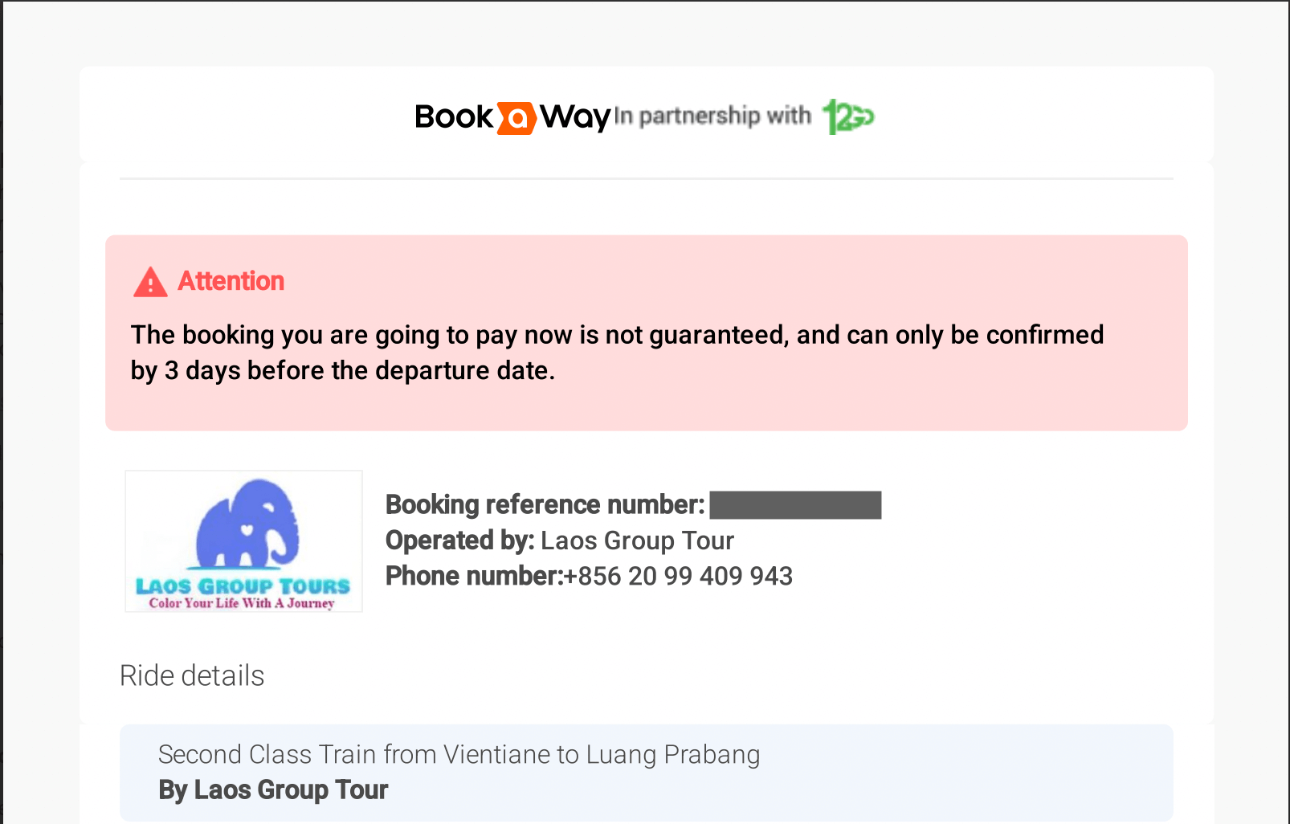The height and width of the screenshot is (824, 1290).
Task: Click the 12Go partner logo
Action: pyautogui.click(x=848, y=117)
